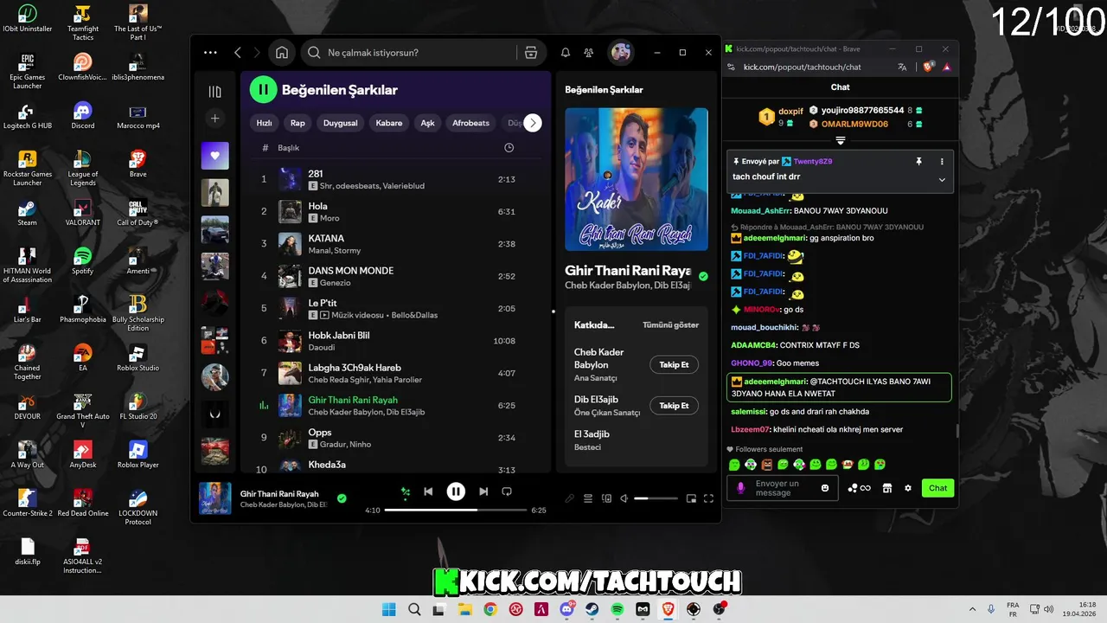The height and width of the screenshot is (623, 1107).
Task: Open album cover art in side panel
Action: pos(637,179)
